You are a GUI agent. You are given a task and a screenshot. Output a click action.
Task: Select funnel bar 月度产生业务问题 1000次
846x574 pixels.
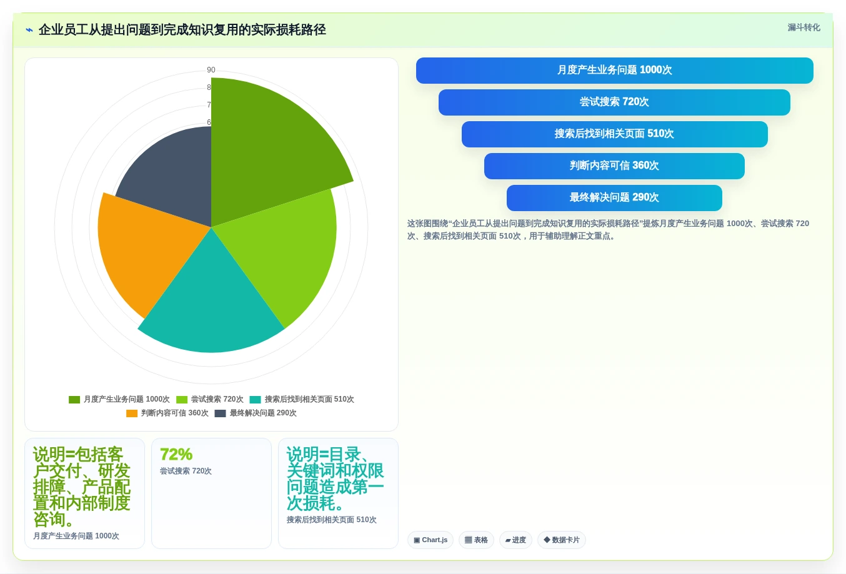click(615, 71)
